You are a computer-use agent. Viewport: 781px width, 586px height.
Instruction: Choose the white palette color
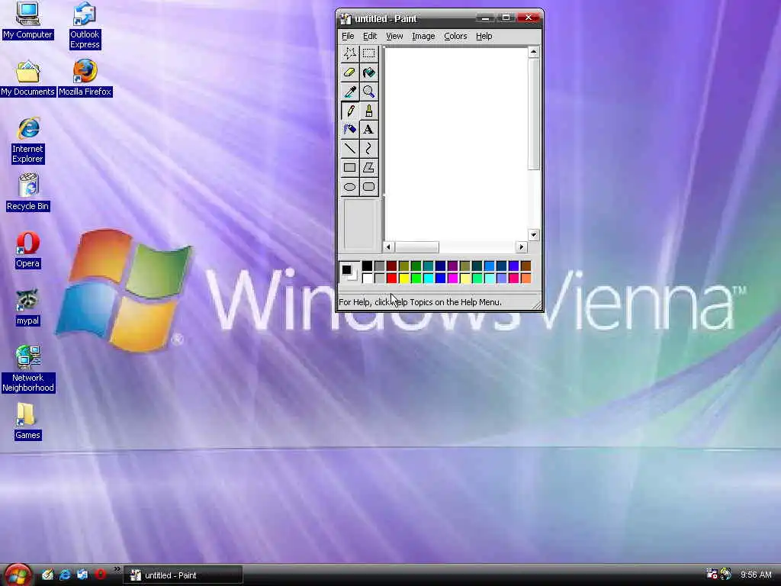tap(367, 278)
